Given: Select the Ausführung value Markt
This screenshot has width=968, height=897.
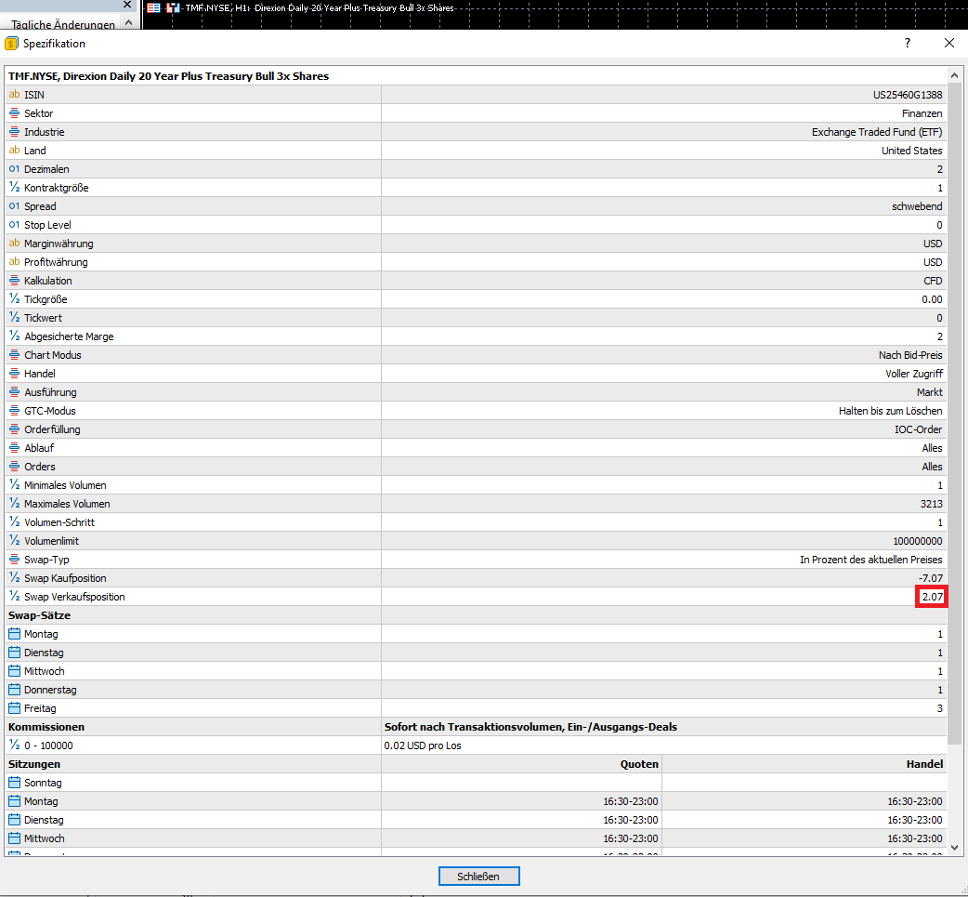Looking at the screenshot, I should pos(930,392).
